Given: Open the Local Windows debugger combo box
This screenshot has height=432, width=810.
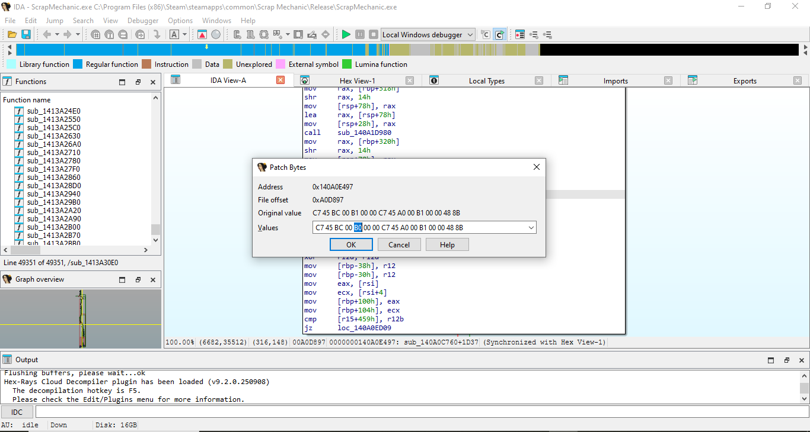Looking at the screenshot, I should [428, 34].
